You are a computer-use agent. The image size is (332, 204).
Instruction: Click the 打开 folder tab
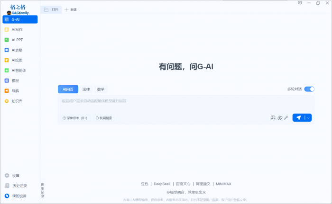pyautogui.click(x=51, y=9)
